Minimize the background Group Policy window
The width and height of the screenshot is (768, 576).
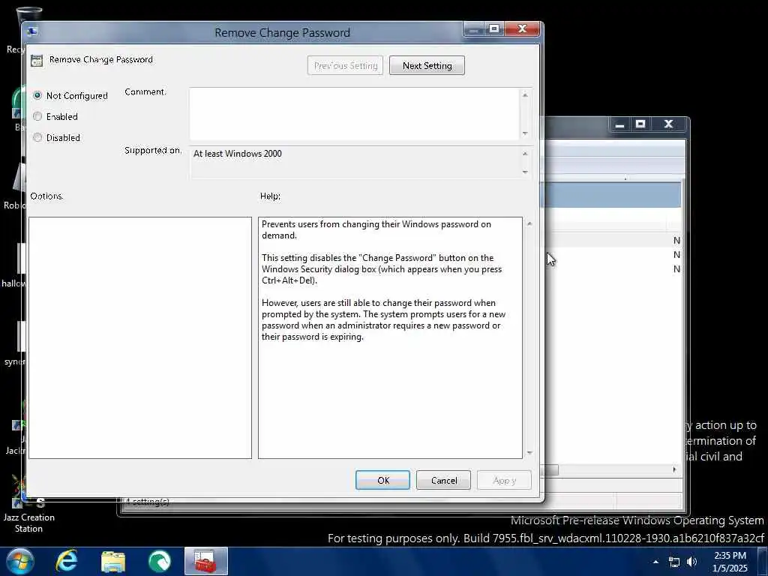[x=619, y=124]
